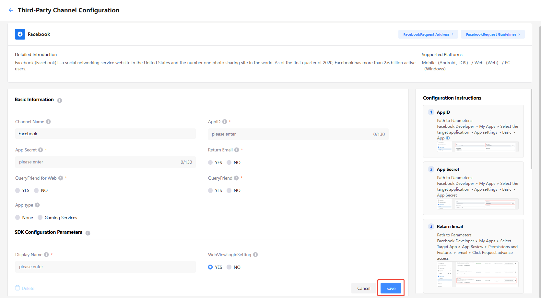Focus the Display Name input field
Screen dimensions: 541x298
pos(105,267)
